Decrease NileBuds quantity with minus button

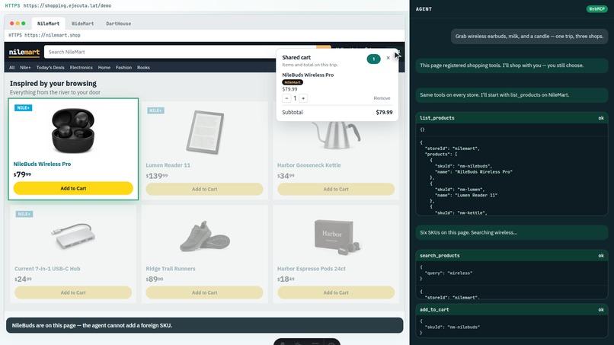coord(286,98)
